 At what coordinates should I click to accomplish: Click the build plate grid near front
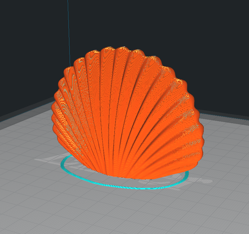pos(122,214)
